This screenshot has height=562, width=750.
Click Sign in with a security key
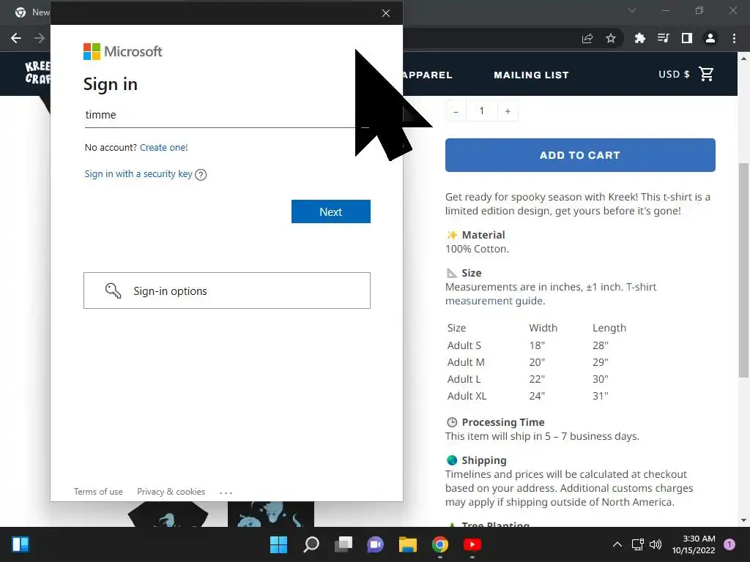pyautogui.click(x=138, y=174)
